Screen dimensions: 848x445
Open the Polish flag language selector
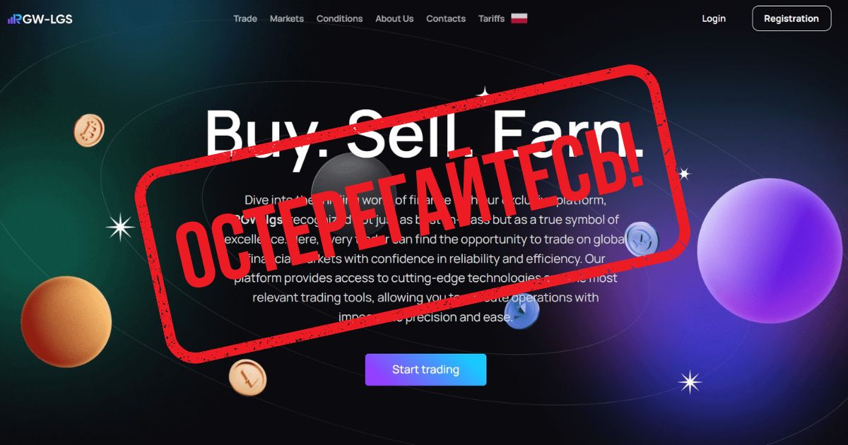(x=519, y=18)
